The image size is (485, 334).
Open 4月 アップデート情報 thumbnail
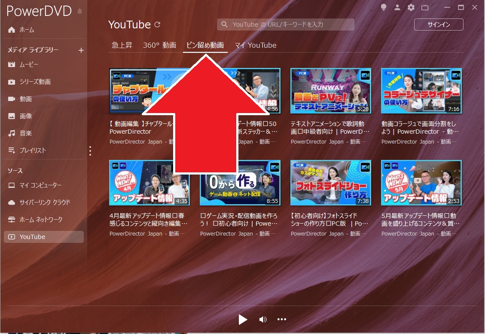[x=149, y=183]
